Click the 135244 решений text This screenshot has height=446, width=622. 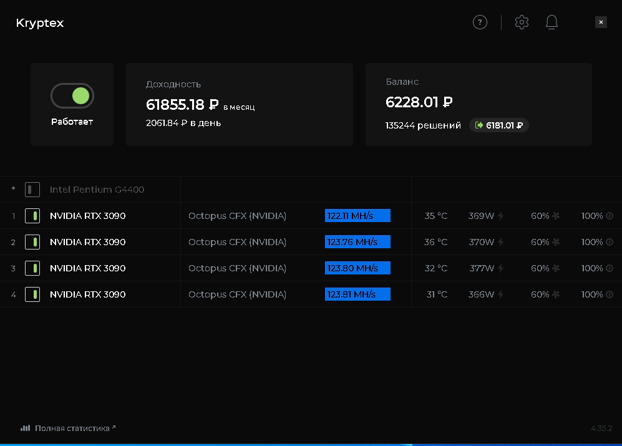(x=423, y=125)
